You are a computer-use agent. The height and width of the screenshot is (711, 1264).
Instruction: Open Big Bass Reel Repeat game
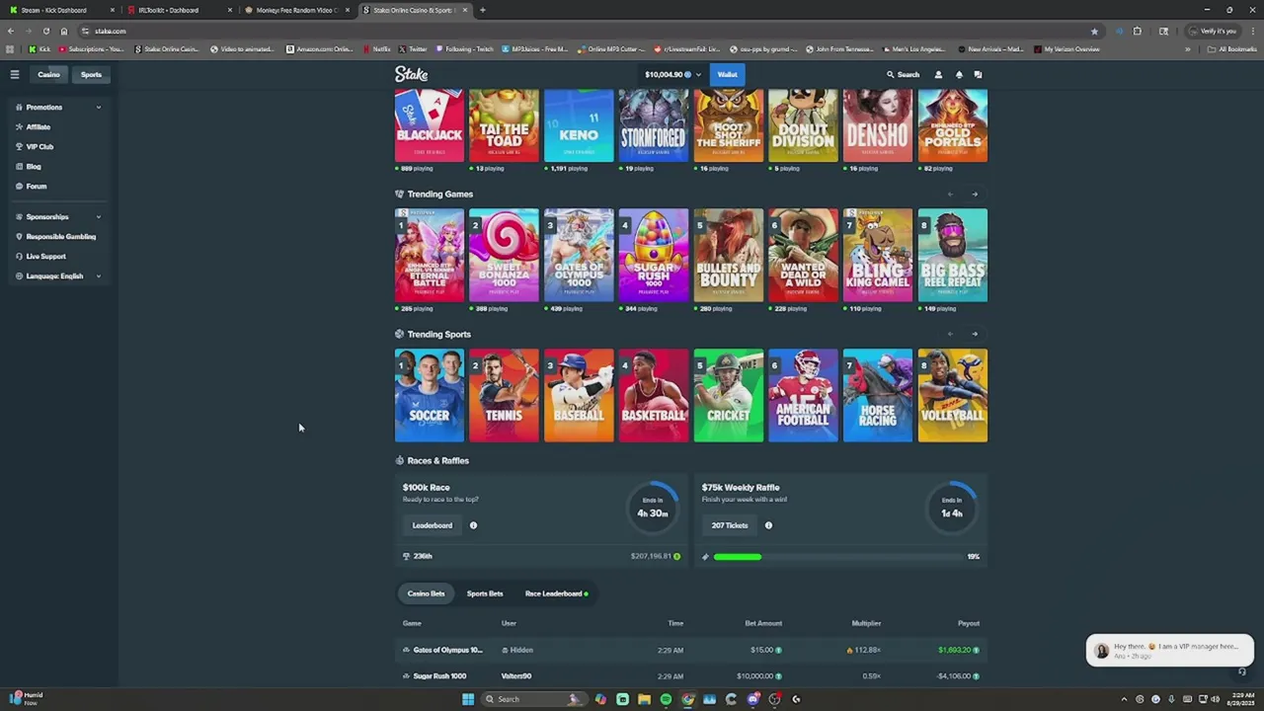click(x=953, y=255)
